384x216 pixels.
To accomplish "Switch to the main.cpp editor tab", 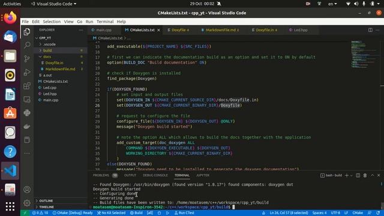I will click(104, 30).
